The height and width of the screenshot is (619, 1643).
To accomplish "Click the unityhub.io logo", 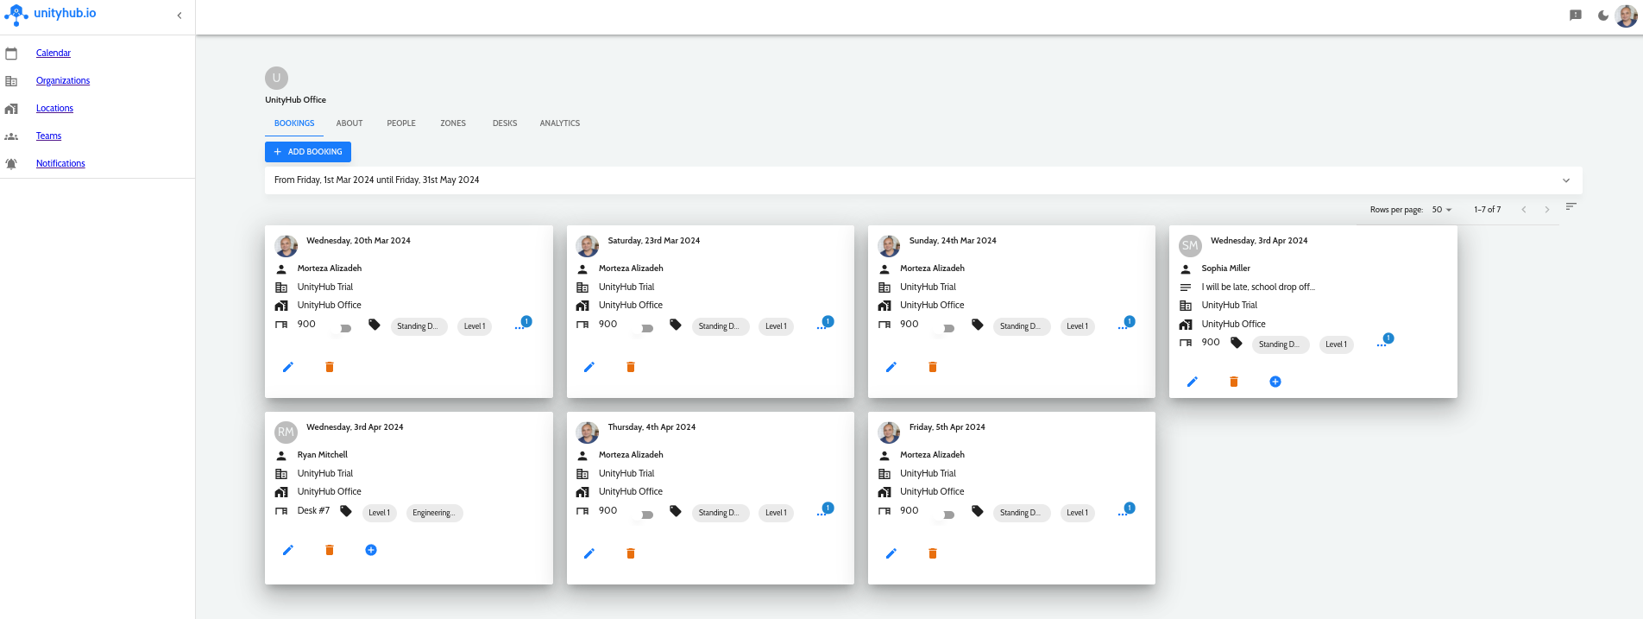I will [51, 14].
